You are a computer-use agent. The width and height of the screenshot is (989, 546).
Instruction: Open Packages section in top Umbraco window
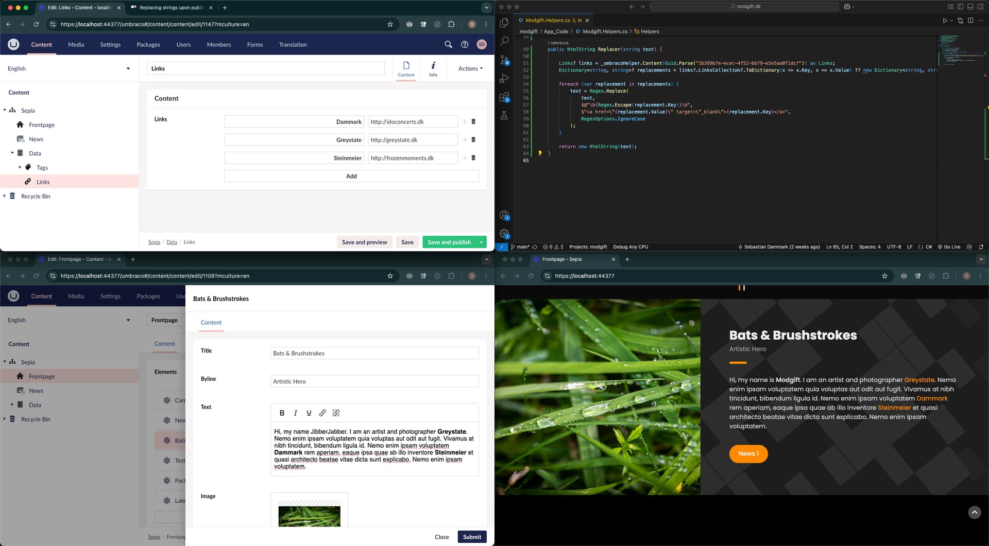pos(148,45)
